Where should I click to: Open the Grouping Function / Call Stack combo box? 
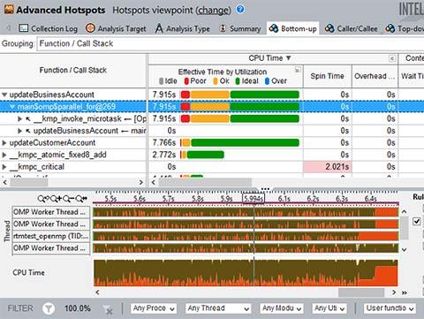tap(231, 43)
